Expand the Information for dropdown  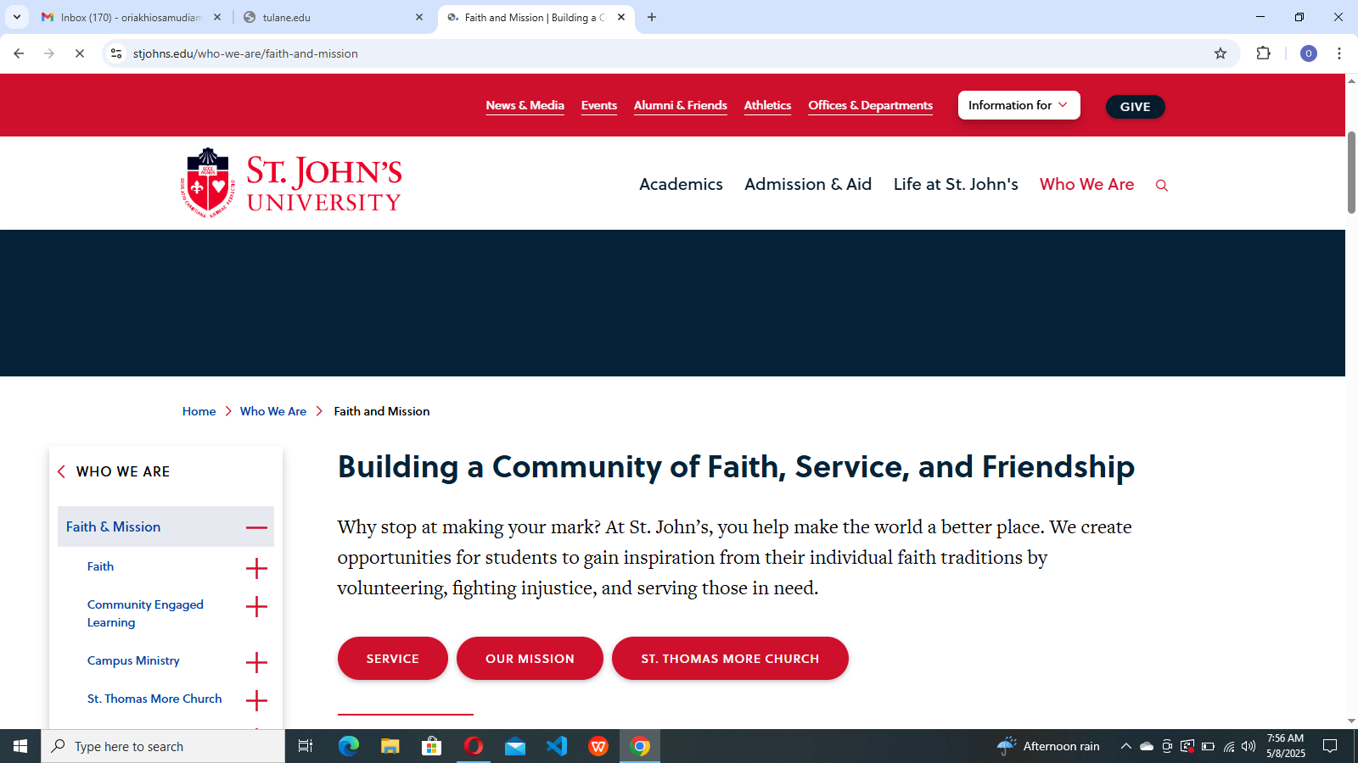click(x=1018, y=105)
